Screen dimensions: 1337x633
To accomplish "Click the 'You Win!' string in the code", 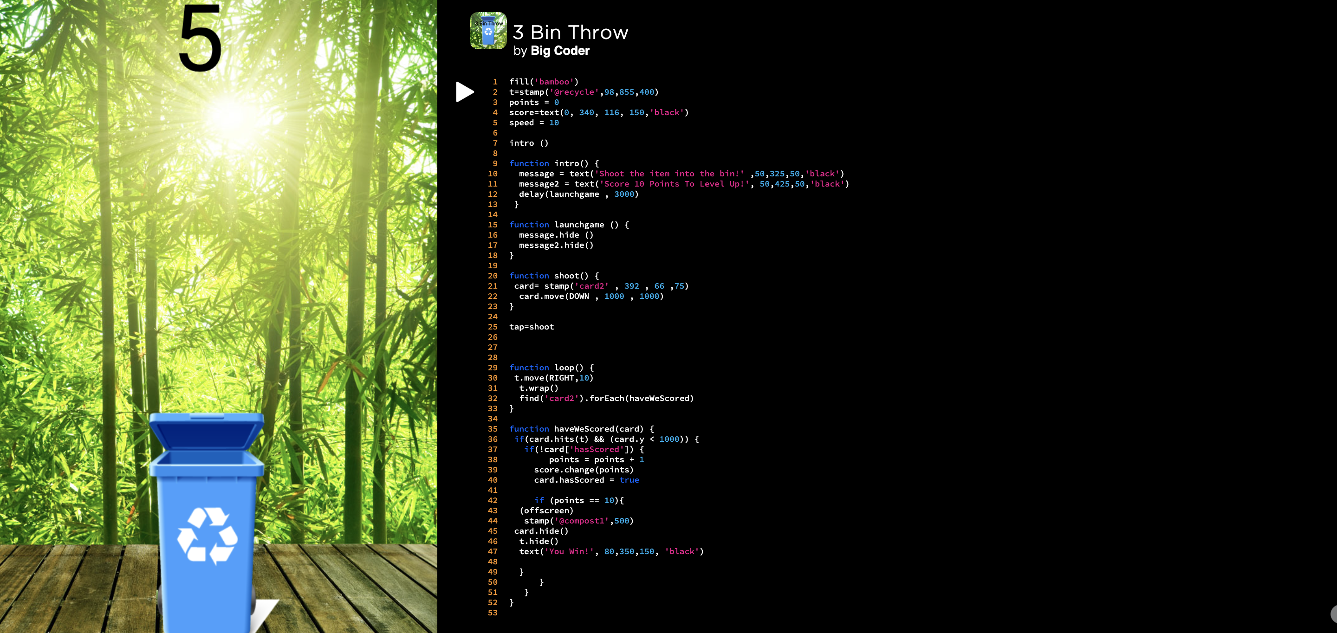I will point(569,551).
